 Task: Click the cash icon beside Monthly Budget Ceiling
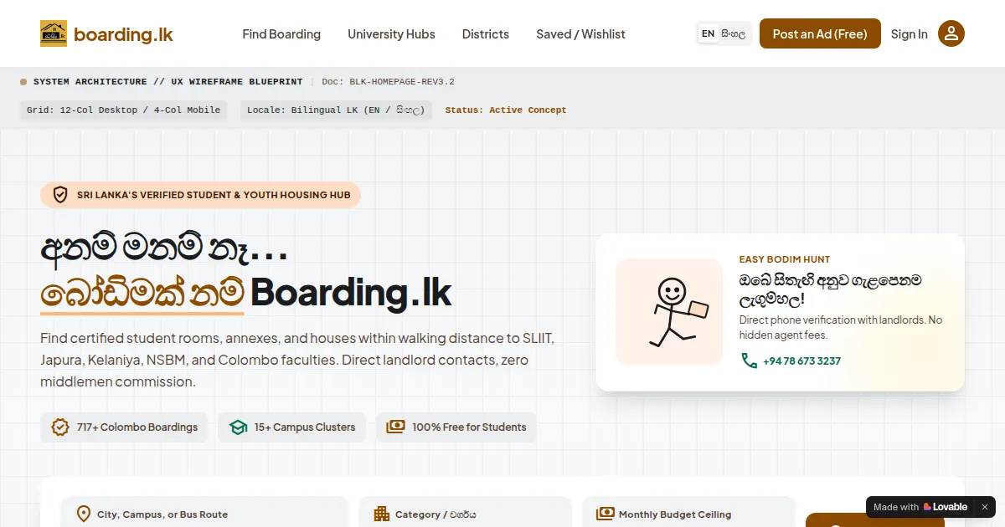(605, 514)
